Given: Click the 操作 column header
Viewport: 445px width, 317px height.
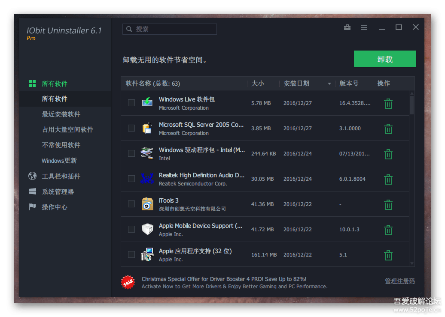Looking at the screenshot, I should 384,84.
